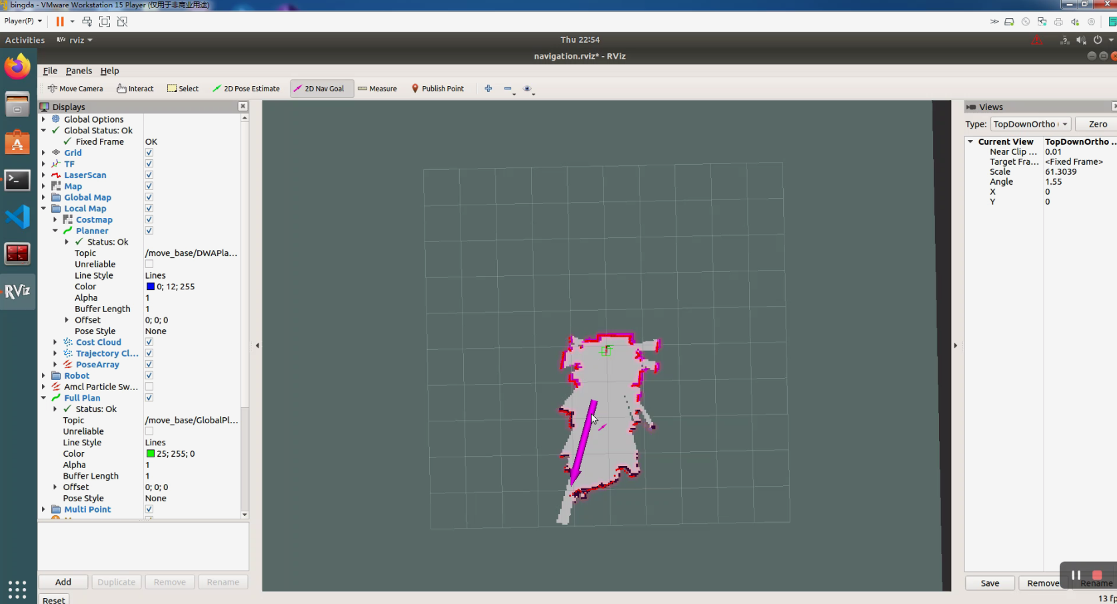Collapse left panel with splitter arrow
The width and height of the screenshot is (1117, 604).
pyautogui.click(x=257, y=345)
